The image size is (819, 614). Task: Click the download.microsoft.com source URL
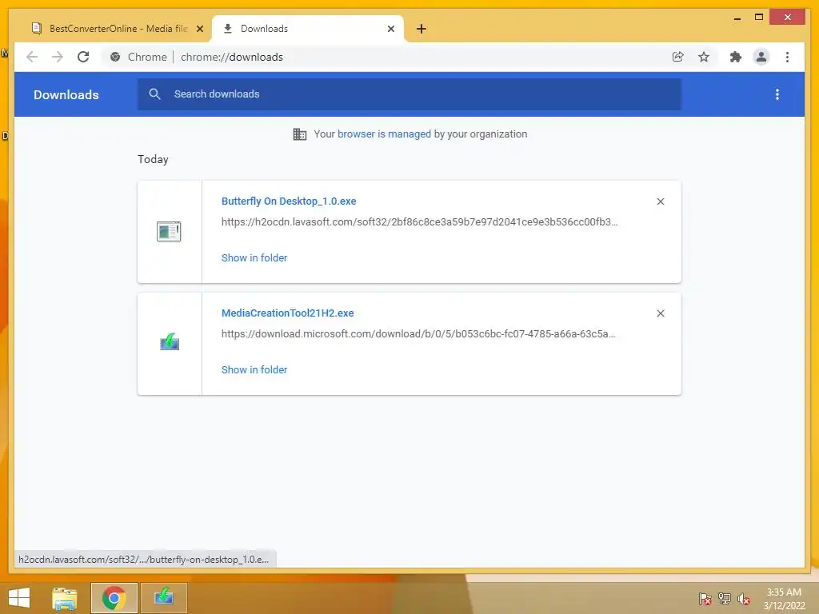(418, 333)
